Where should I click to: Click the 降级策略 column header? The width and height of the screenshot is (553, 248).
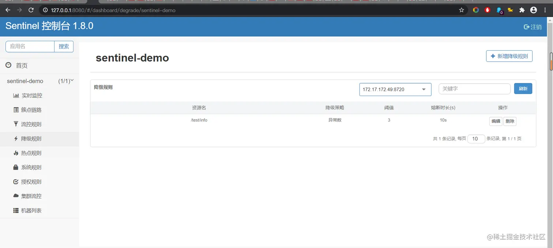pyautogui.click(x=335, y=108)
